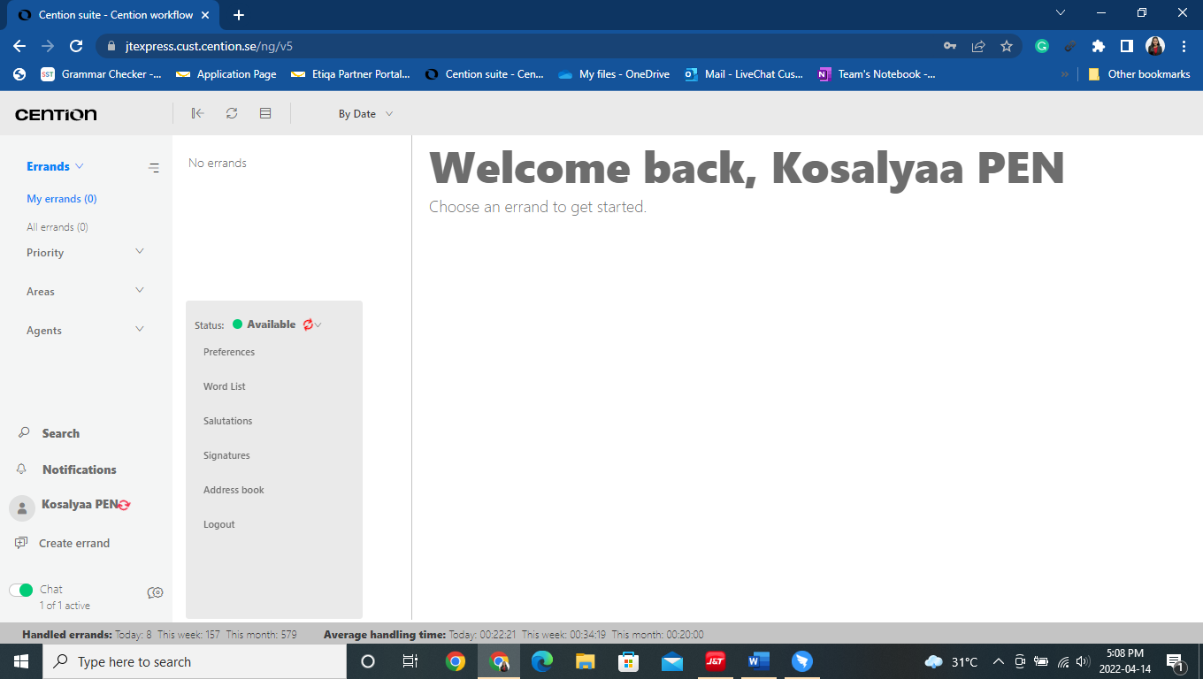Open chat settings icon beside Chat toggle

click(155, 592)
